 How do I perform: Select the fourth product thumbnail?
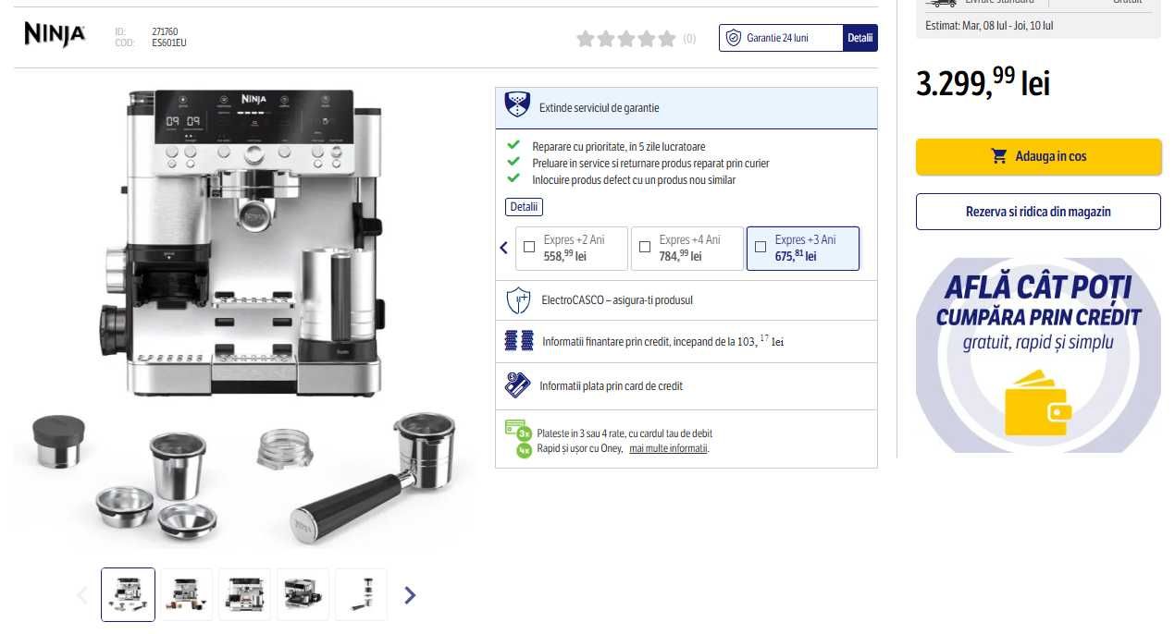(x=303, y=594)
